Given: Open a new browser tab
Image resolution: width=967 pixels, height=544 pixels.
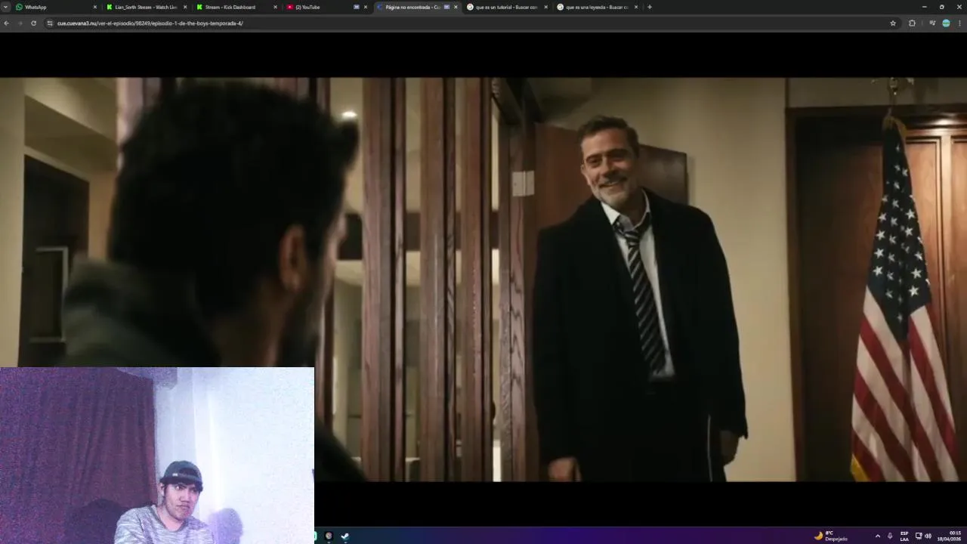Looking at the screenshot, I should (x=650, y=7).
